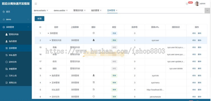Open 管理员列表 in the sidebar

coord(16,34)
